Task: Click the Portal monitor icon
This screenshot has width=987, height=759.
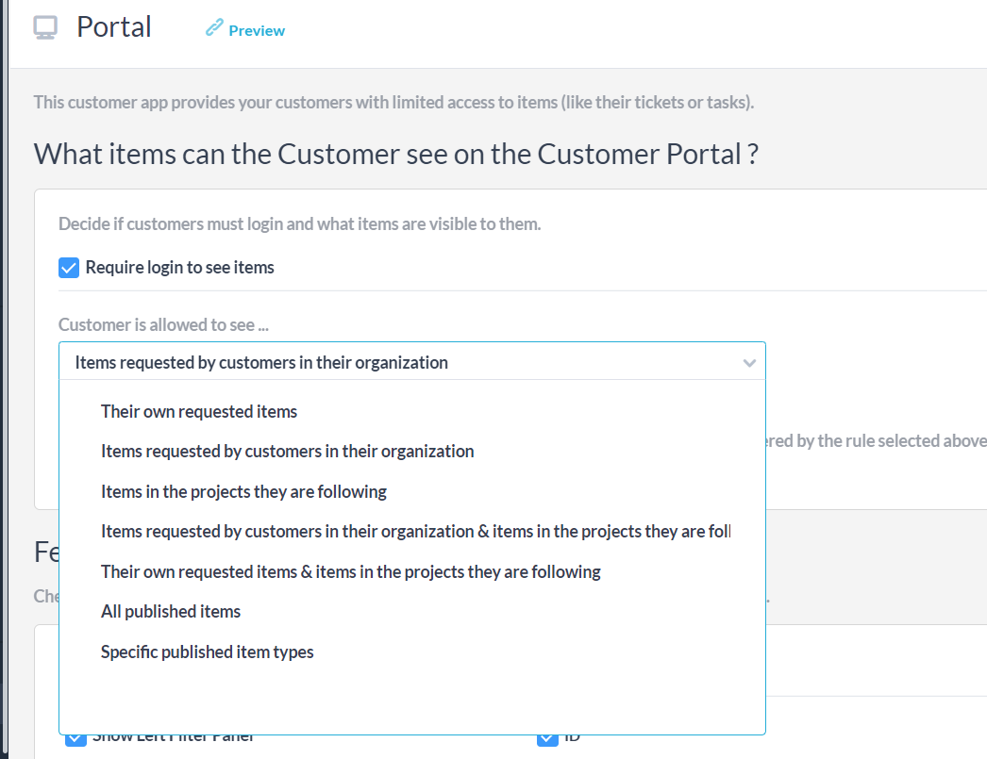Action: click(x=45, y=28)
